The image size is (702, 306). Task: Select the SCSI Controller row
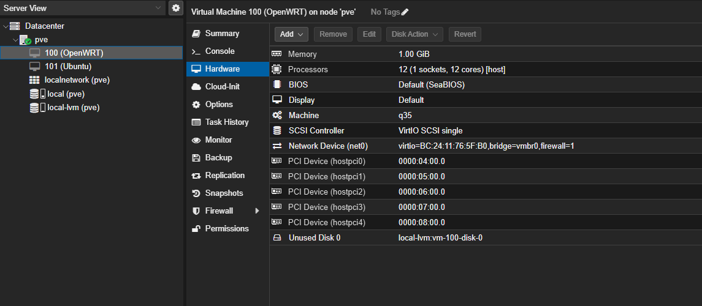tap(484, 130)
